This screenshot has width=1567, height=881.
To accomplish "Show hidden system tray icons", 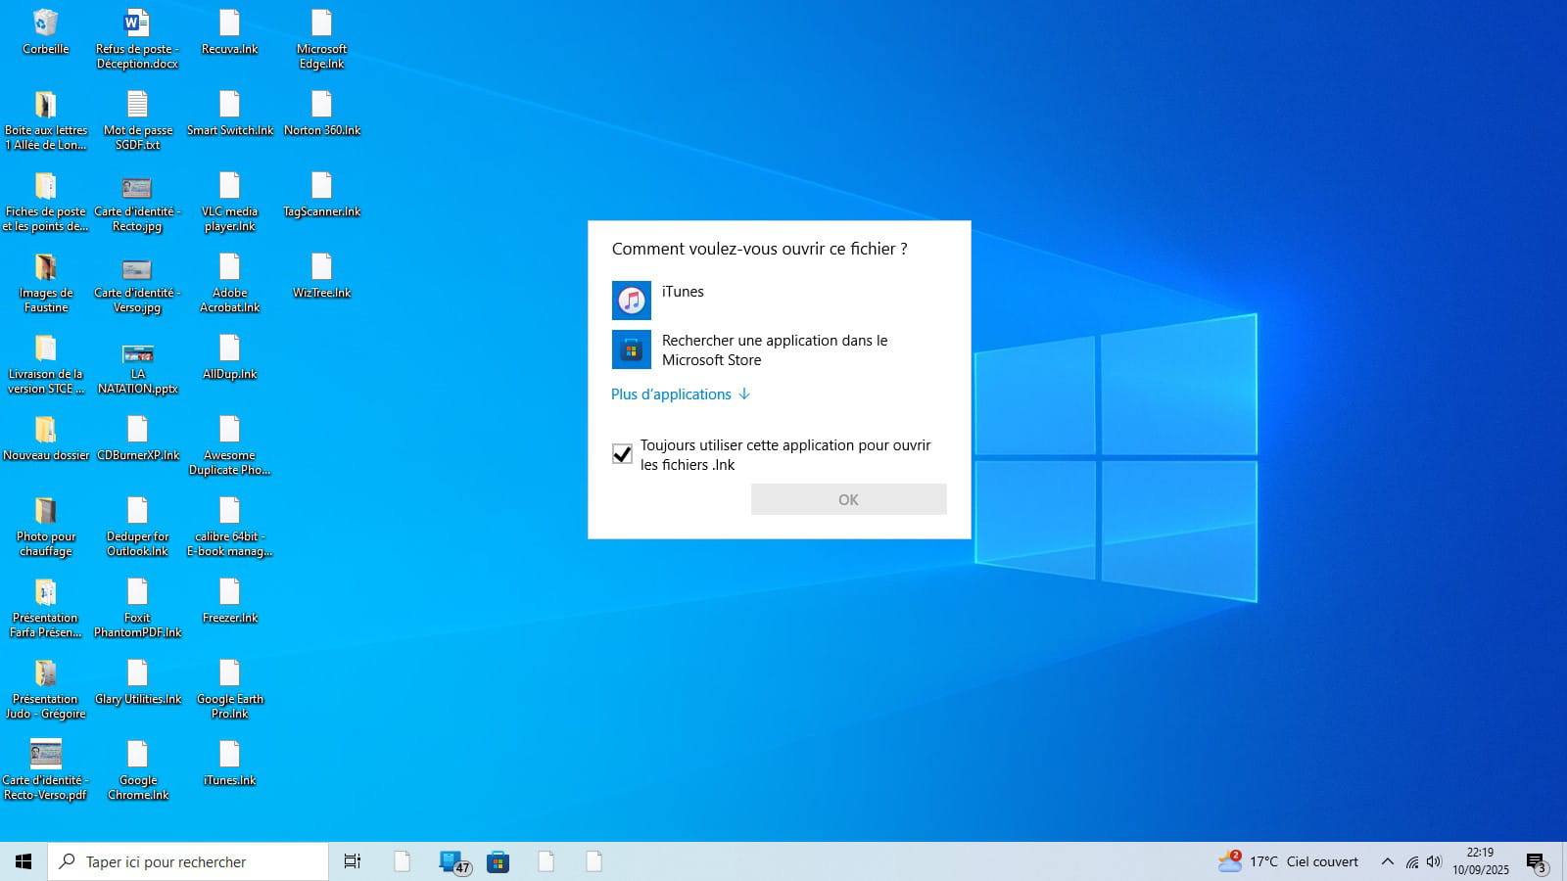I will [x=1387, y=861].
